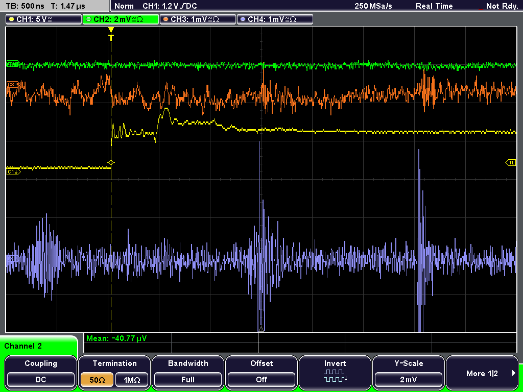The height and width of the screenshot is (392, 523).
Task: Click the C3 channel level marker
Action: [13, 85]
